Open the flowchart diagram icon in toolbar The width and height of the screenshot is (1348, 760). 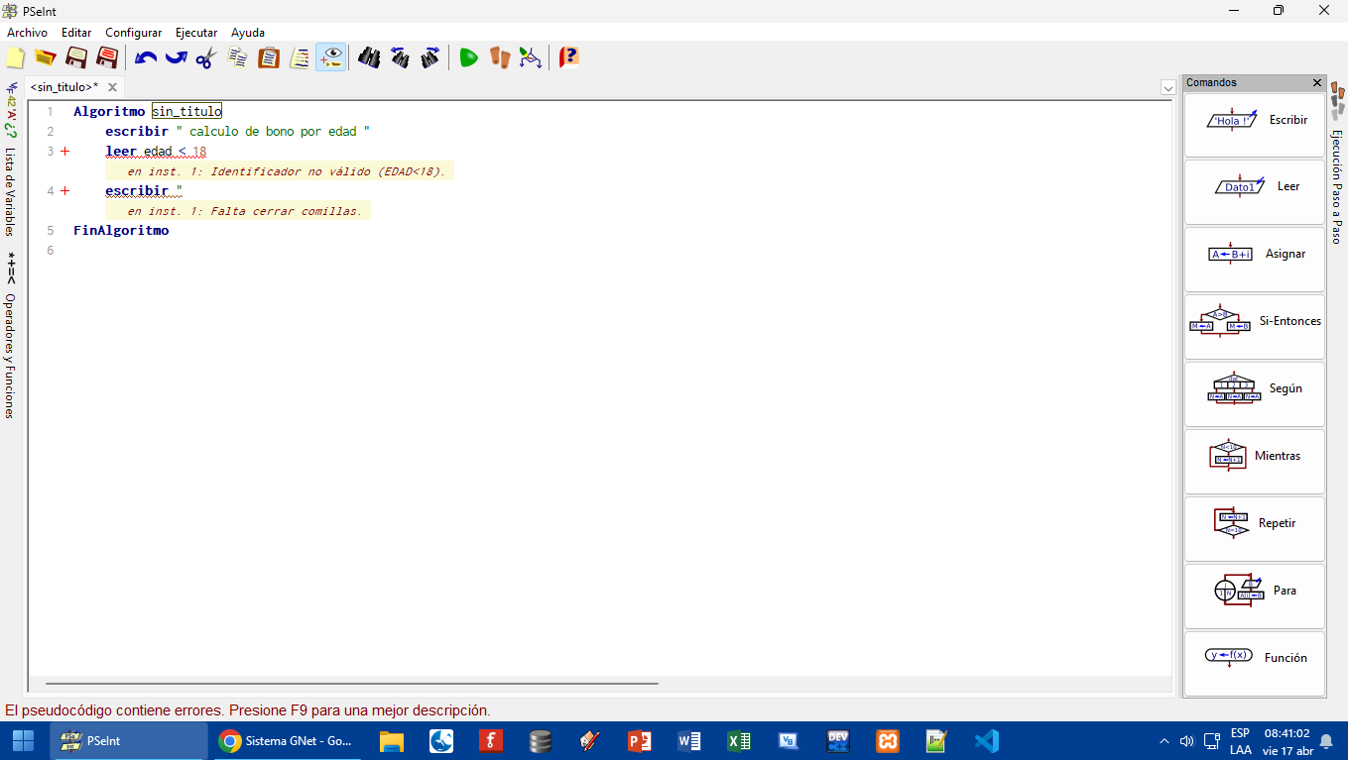point(531,57)
